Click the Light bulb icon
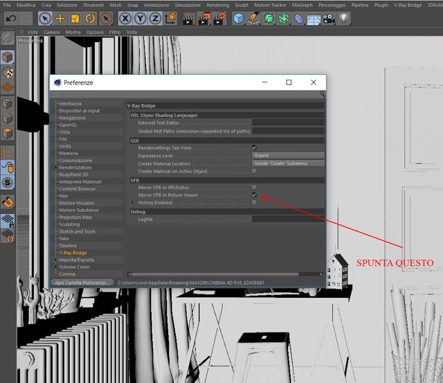The height and width of the screenshot is (383, 443). click(344, 19)
